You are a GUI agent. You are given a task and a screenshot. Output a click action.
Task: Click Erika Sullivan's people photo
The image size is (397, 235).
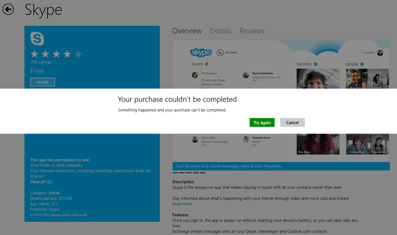(356, 144)
